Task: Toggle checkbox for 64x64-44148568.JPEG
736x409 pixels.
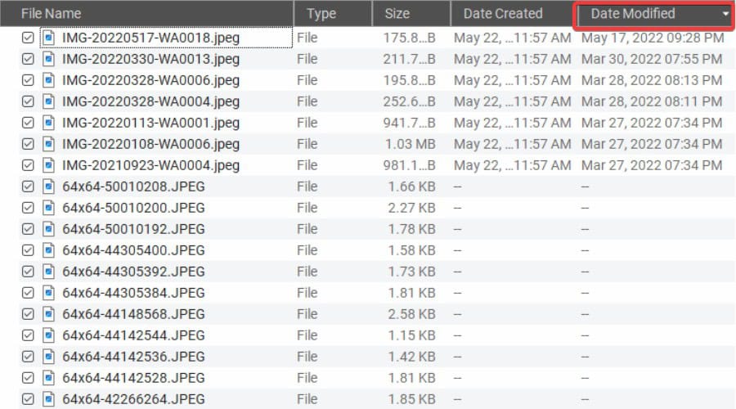Action: point(28,313)
